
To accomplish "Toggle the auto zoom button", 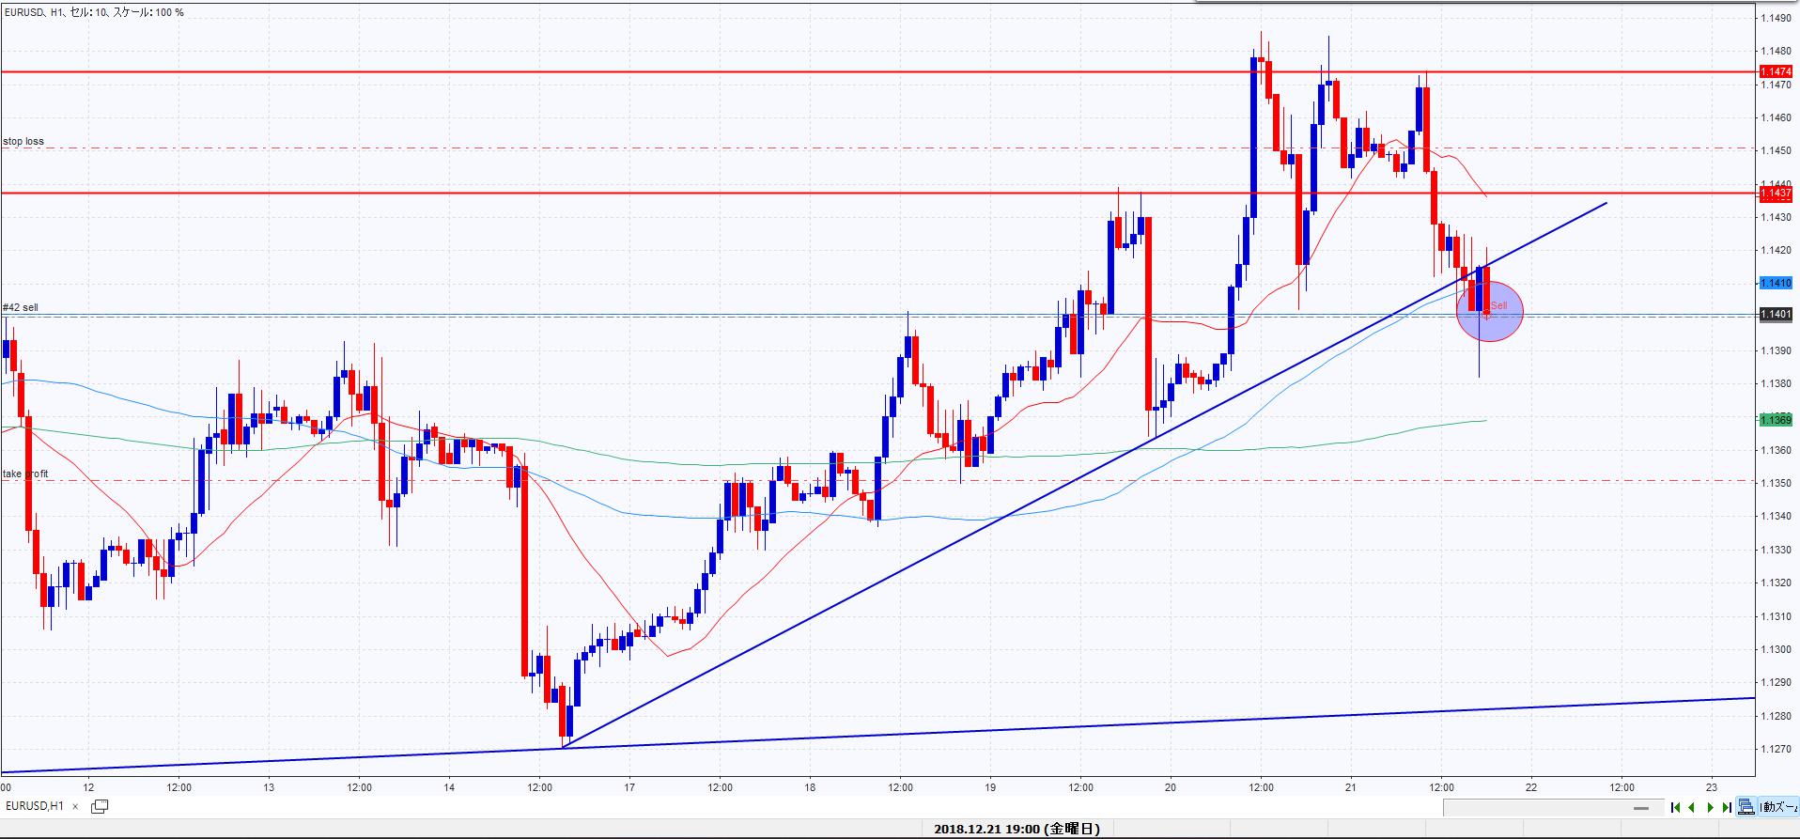I will (x=1778, y=807).
